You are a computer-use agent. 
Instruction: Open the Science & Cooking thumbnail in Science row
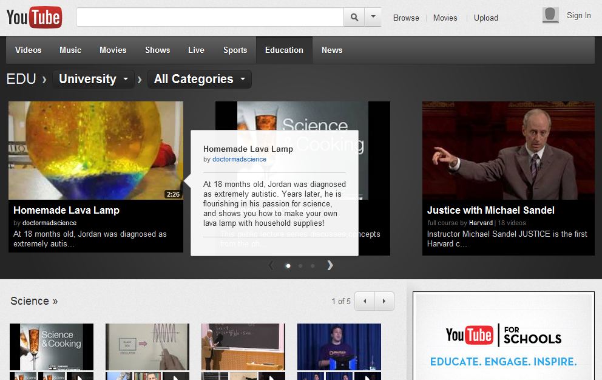click(x=52, y=347)
